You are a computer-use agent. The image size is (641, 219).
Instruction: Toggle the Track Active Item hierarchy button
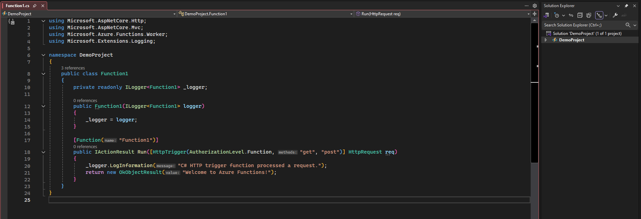click(599, 15)
